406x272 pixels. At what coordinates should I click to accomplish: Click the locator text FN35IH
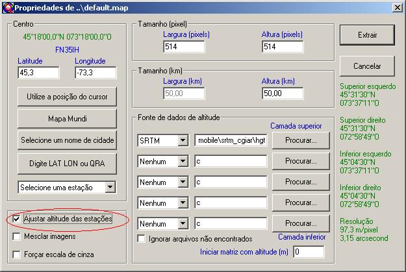click(67, 50)
